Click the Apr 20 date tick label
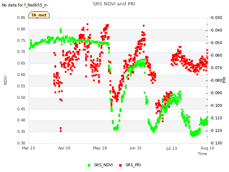The image size is (229, 172). pos(64,148)
